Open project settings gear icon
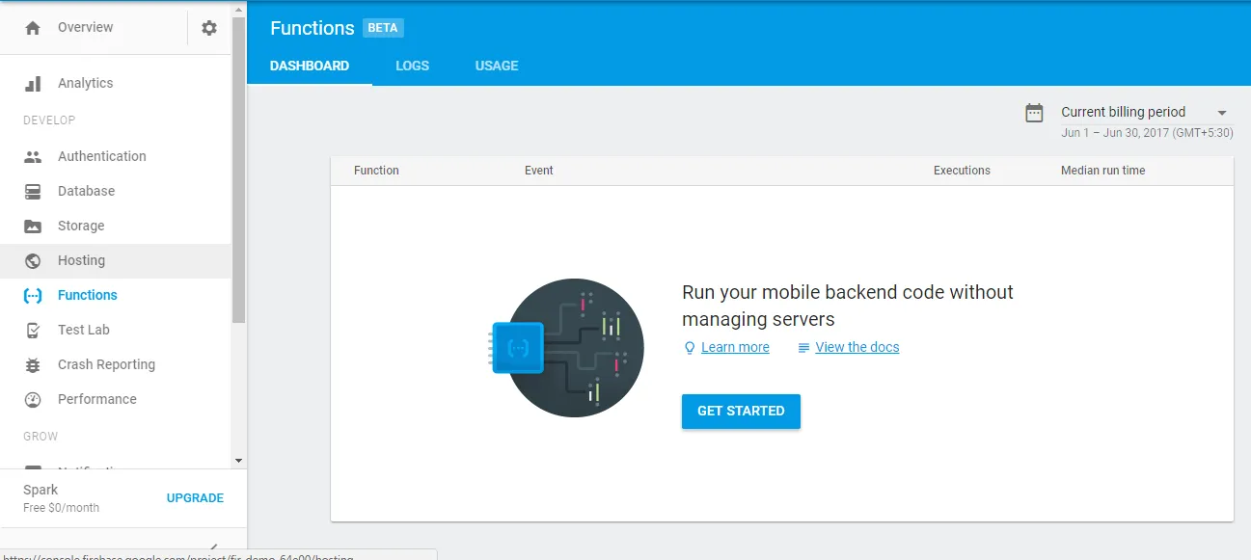1251x560 pixels. tap(209, 28)
